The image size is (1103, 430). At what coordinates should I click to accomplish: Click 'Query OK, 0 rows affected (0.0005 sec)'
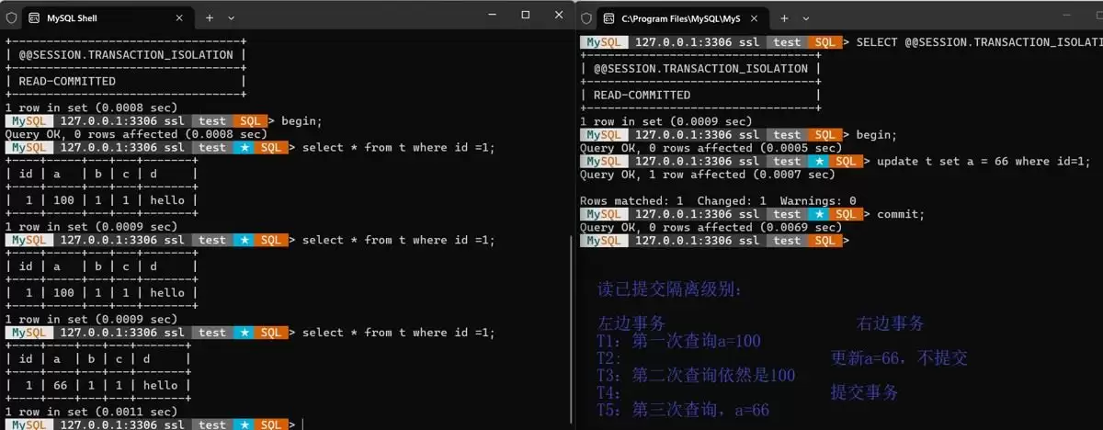(711, 148)
